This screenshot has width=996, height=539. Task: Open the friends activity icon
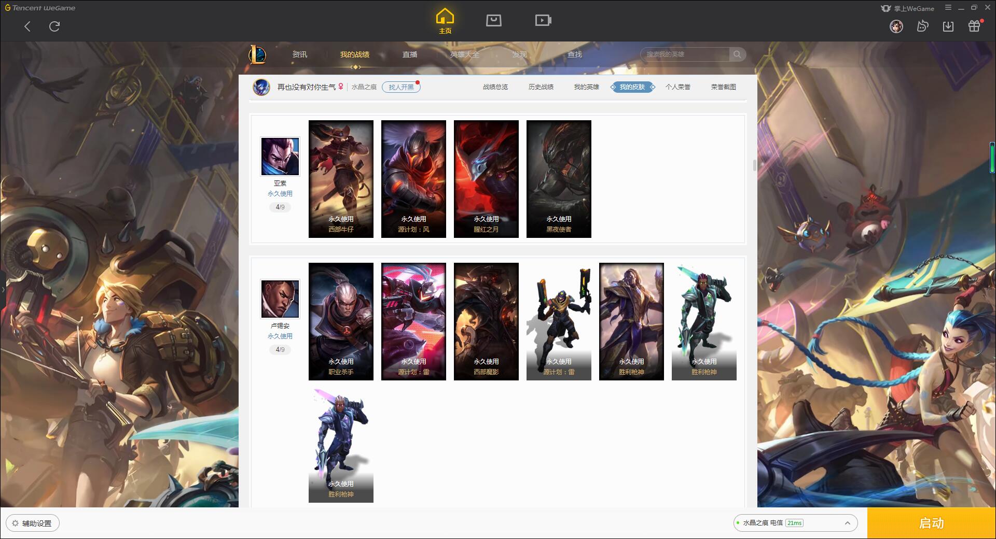(922, 26)
